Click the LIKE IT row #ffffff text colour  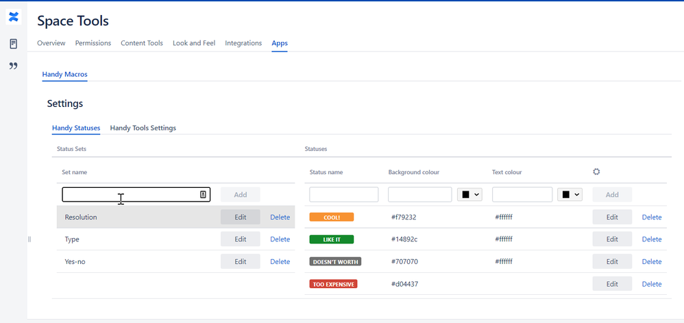click(504, 239)
